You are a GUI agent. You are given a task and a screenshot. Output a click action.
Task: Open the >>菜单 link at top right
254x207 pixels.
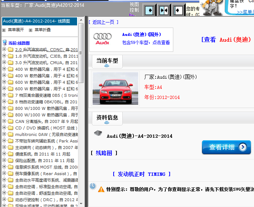point(245,12)
